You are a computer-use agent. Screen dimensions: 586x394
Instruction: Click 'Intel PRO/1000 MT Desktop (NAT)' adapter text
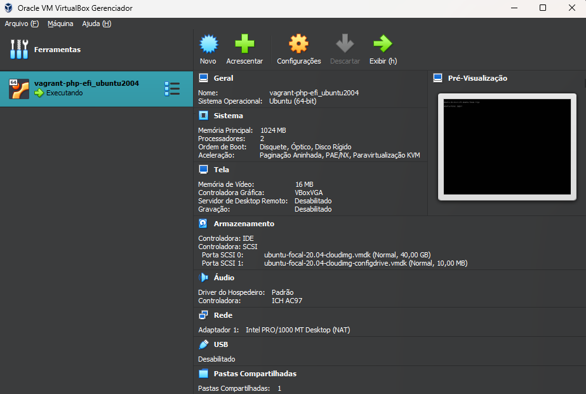pyautogui.click(x=298, y=330)
